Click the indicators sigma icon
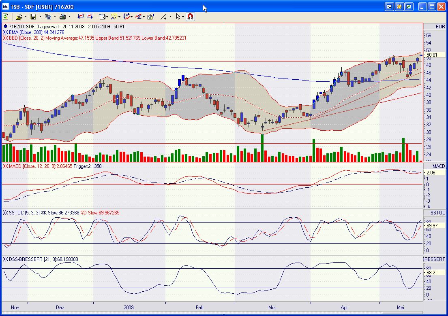Viewport: 448px width, 316px height. click(x=139, y=17)
